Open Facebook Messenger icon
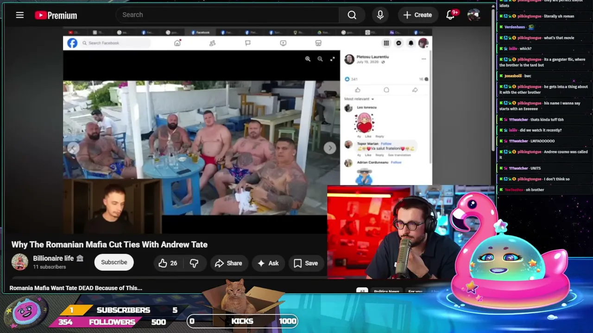593x333 pixels. tap(398, 43)
